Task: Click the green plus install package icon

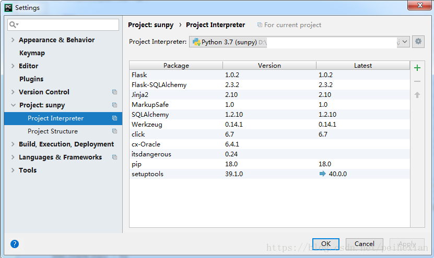Action: (x=417, y=68)
